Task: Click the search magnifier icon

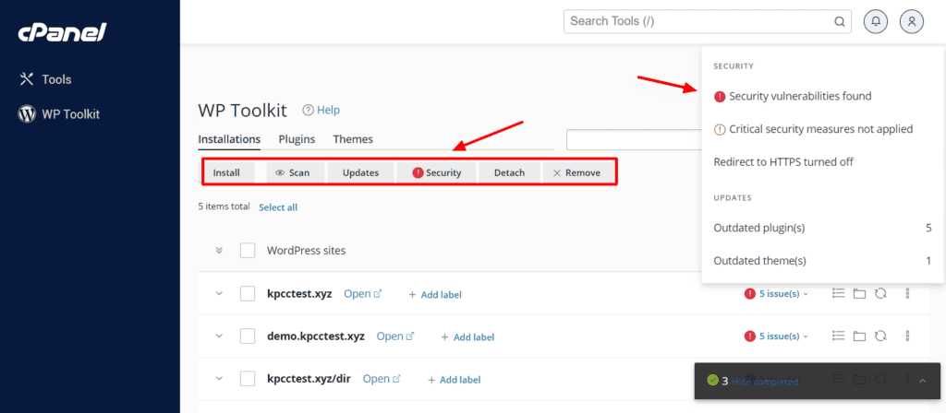Action: point(840,21)
